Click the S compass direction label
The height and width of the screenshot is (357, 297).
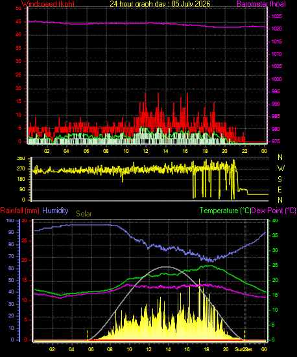point(280,179)
